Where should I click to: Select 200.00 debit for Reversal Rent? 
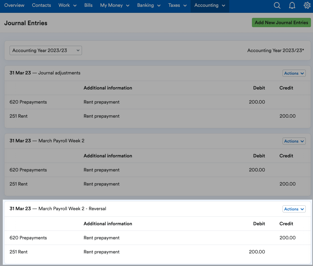pos(257,252)
